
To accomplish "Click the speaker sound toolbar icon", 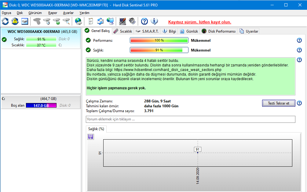I will (x=132, y=21).
